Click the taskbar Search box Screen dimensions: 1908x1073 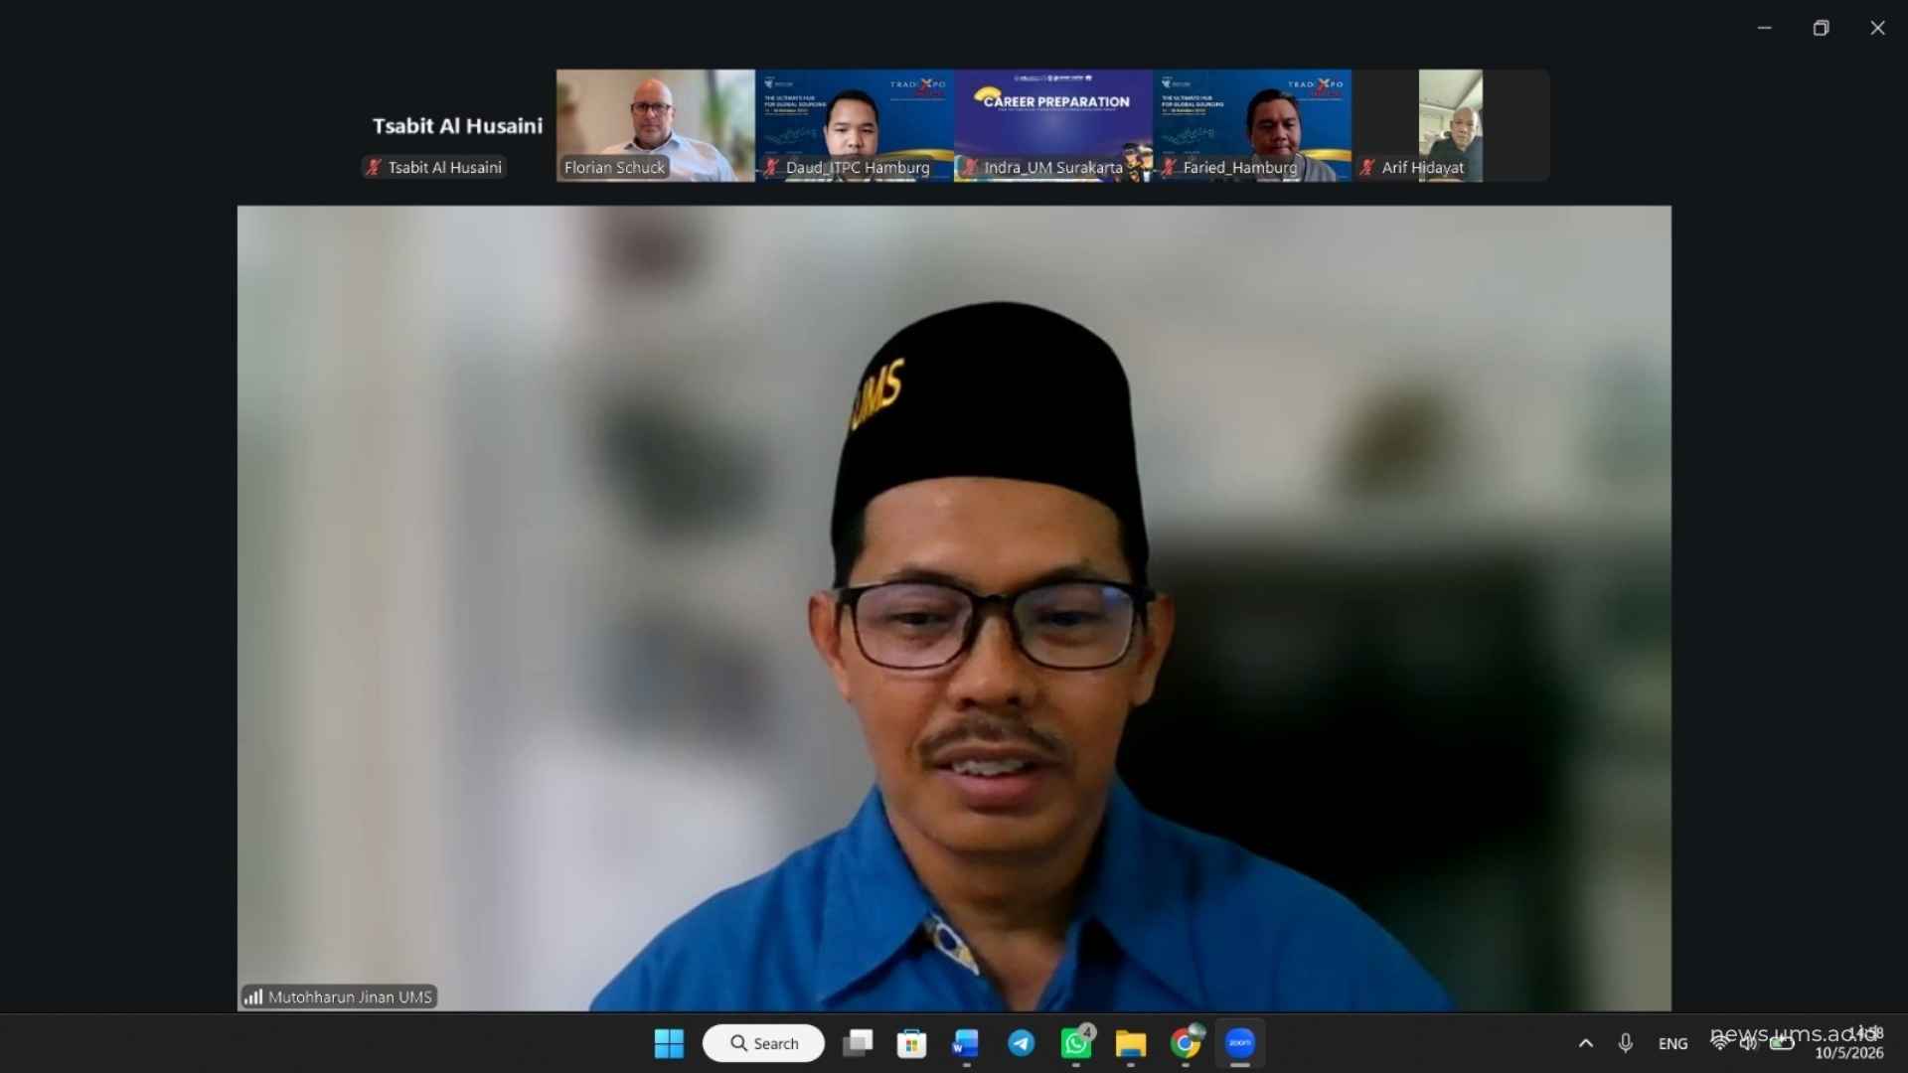pyautogui.click(x=763, y=1043)
